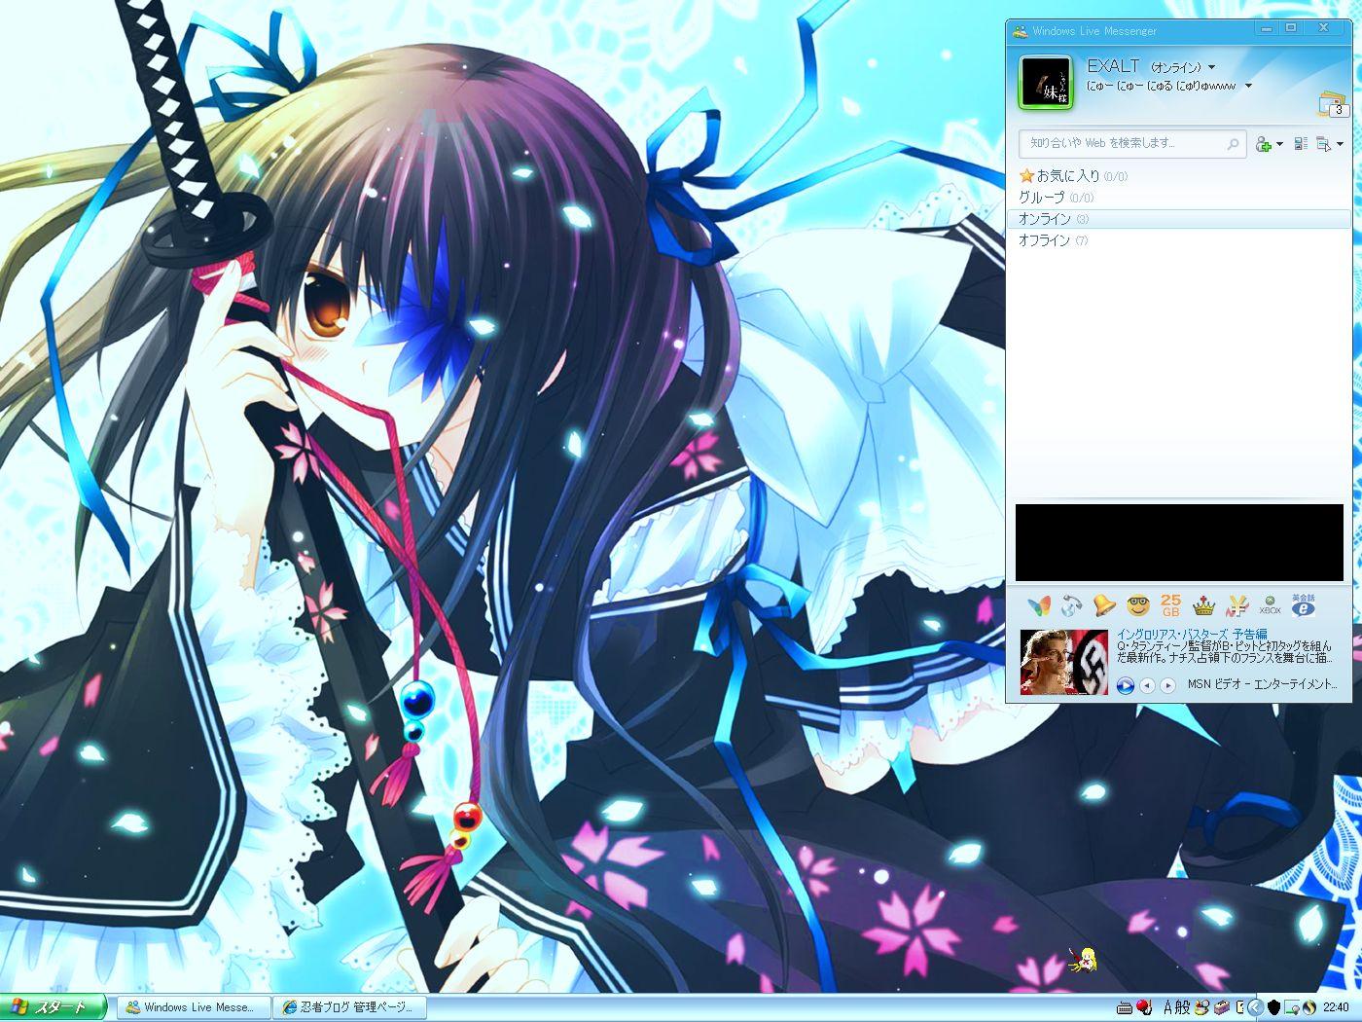The image size is (1362, 1022).
Task: Click the 25 GB storage icon
Action: [x=1170, y=605]
